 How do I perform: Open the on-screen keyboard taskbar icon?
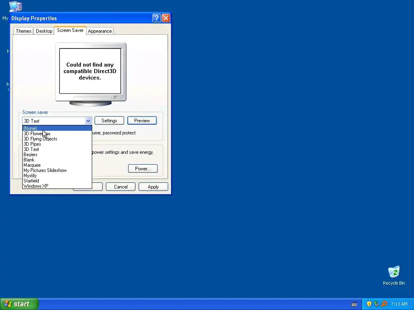pos(354,304)
